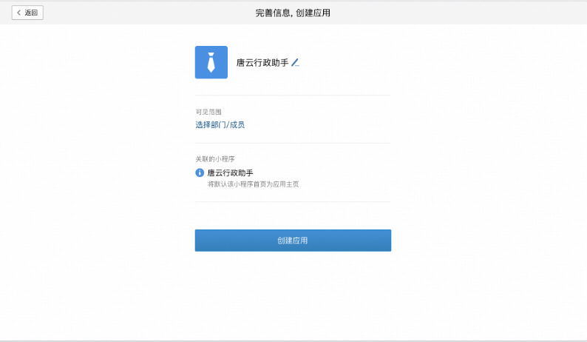Click the divider line below 选择部门/成员
The width and height of the screenshot is (587, 342).
pos(293,143)
